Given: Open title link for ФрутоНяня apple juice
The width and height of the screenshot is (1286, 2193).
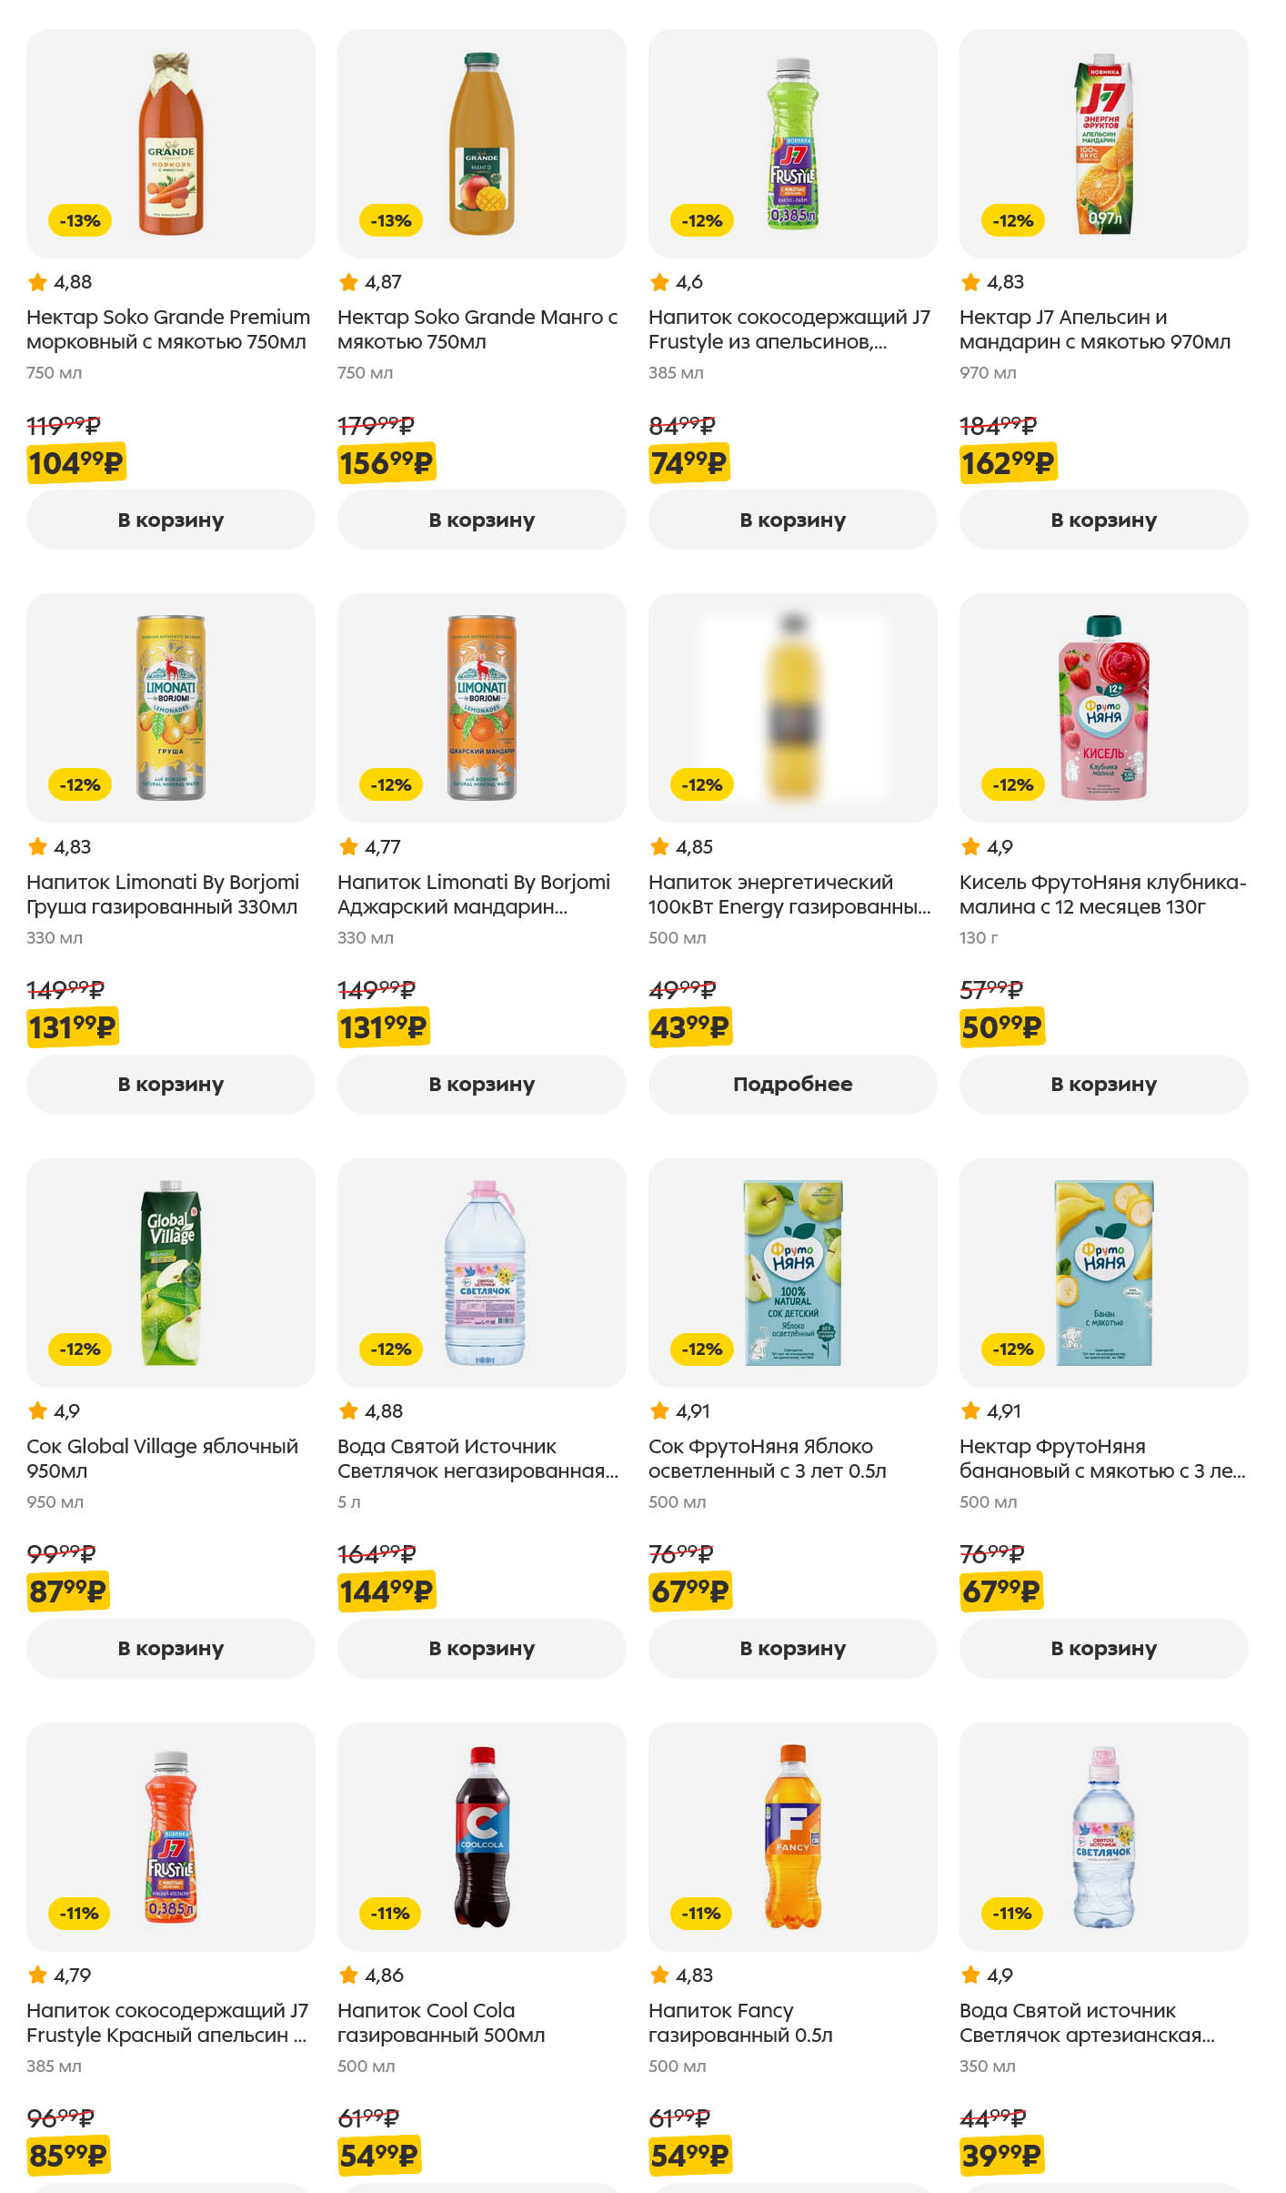Looking at the screenshot, I should (x=767, y=1458).
